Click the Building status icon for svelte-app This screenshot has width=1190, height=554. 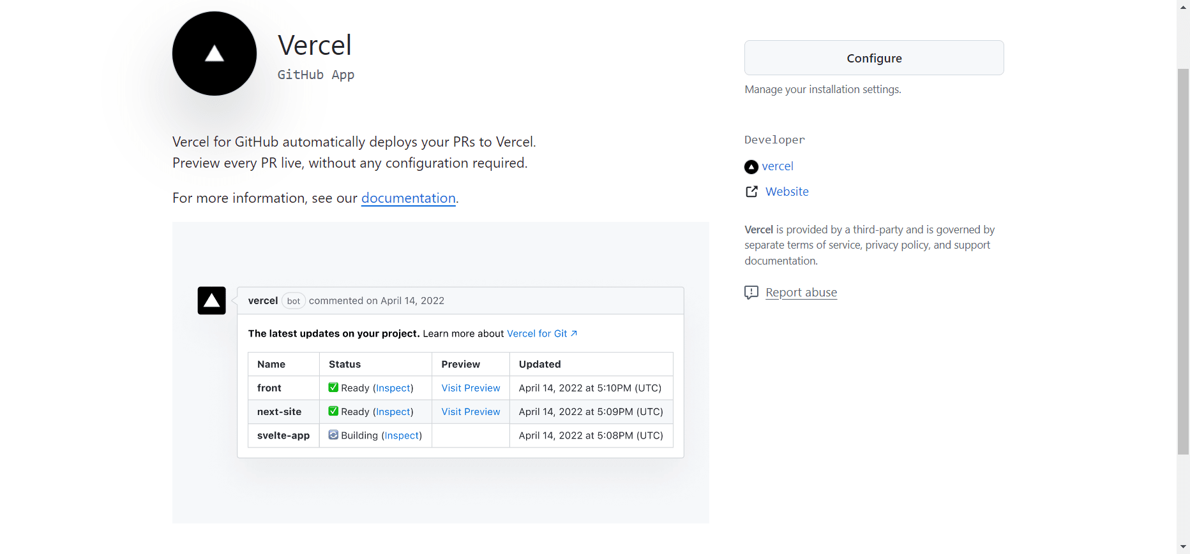click(333, 435)
